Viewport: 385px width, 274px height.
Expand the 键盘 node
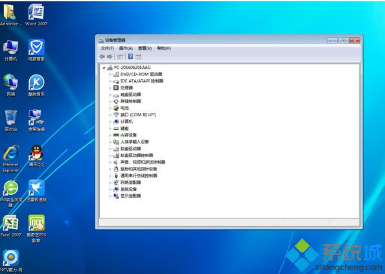coord(110,128)
